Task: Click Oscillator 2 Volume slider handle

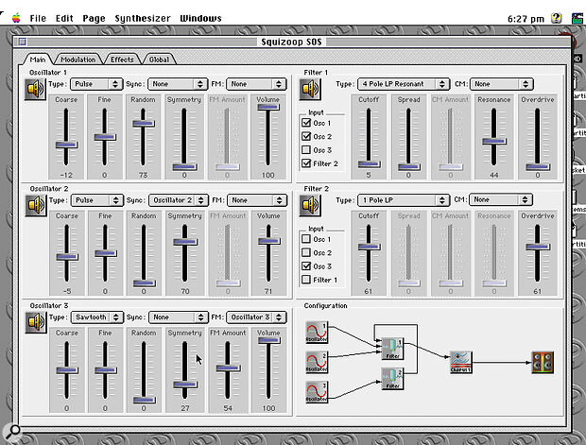Action: pos(268,241)
